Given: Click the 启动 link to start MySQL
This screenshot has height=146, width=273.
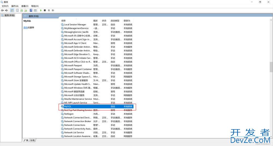Looking at the screenshot, I should pos(25,28).
